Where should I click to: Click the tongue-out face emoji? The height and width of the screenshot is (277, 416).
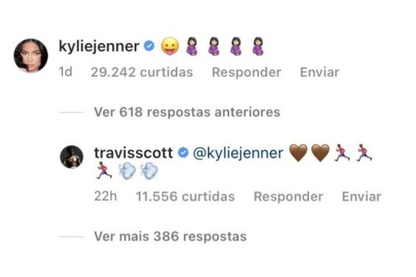tap(170, 46)
